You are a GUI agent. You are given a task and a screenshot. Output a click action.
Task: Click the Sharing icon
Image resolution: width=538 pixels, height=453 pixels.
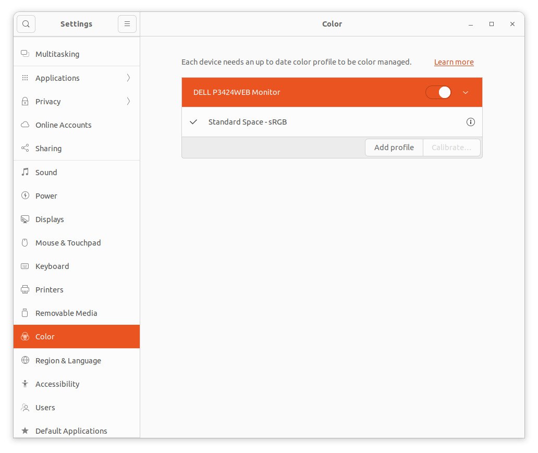(25, 148)
